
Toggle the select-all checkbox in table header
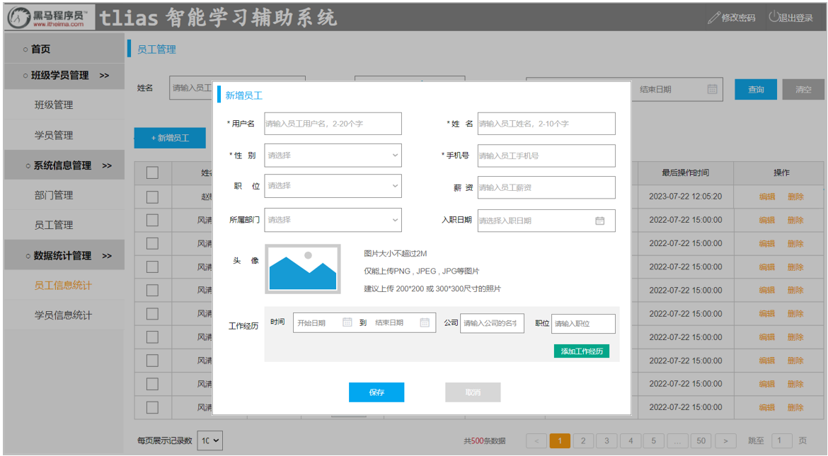coord(152,173)
